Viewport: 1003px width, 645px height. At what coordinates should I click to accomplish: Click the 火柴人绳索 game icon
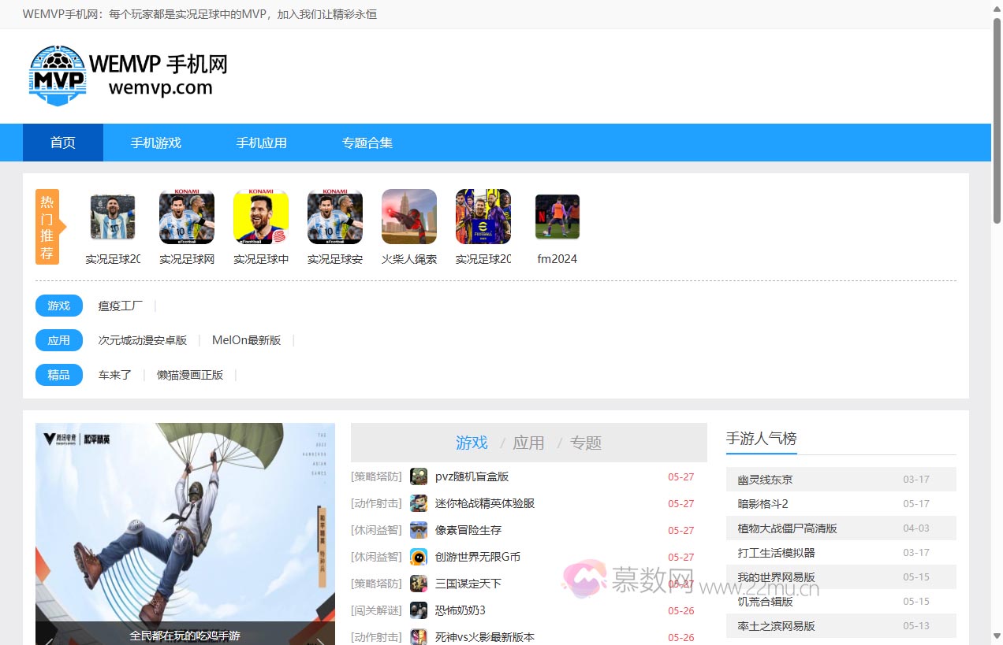click(409, 216)
